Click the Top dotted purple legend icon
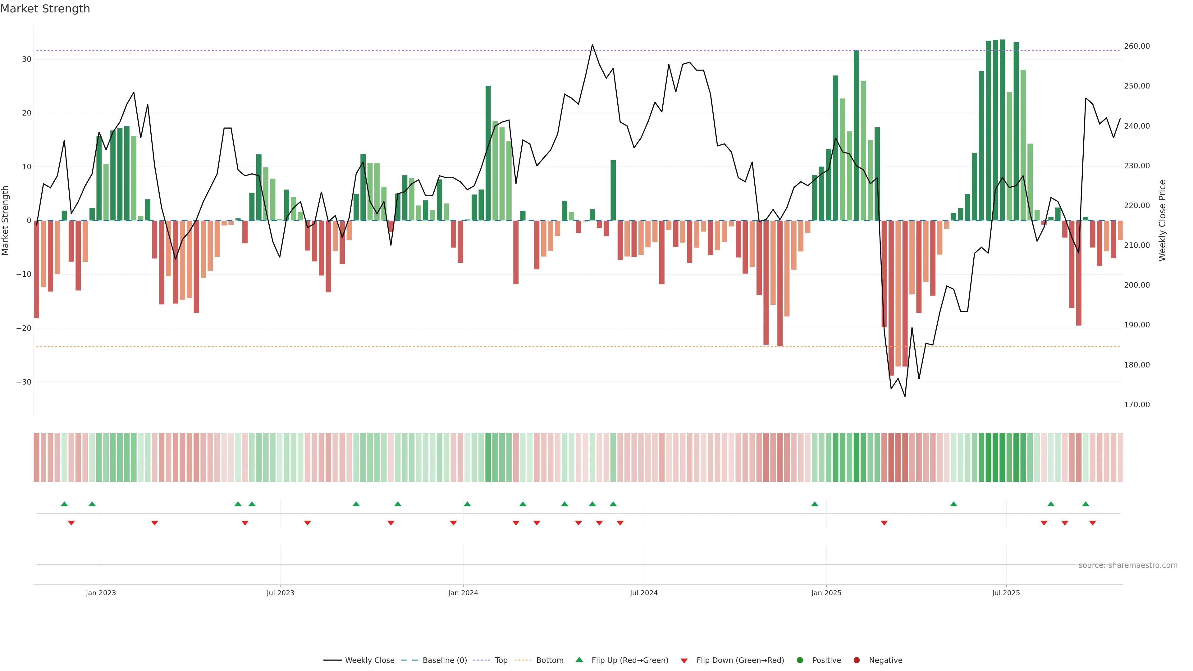This screenshot has height=671, width=1193. [x=482, y=660]
